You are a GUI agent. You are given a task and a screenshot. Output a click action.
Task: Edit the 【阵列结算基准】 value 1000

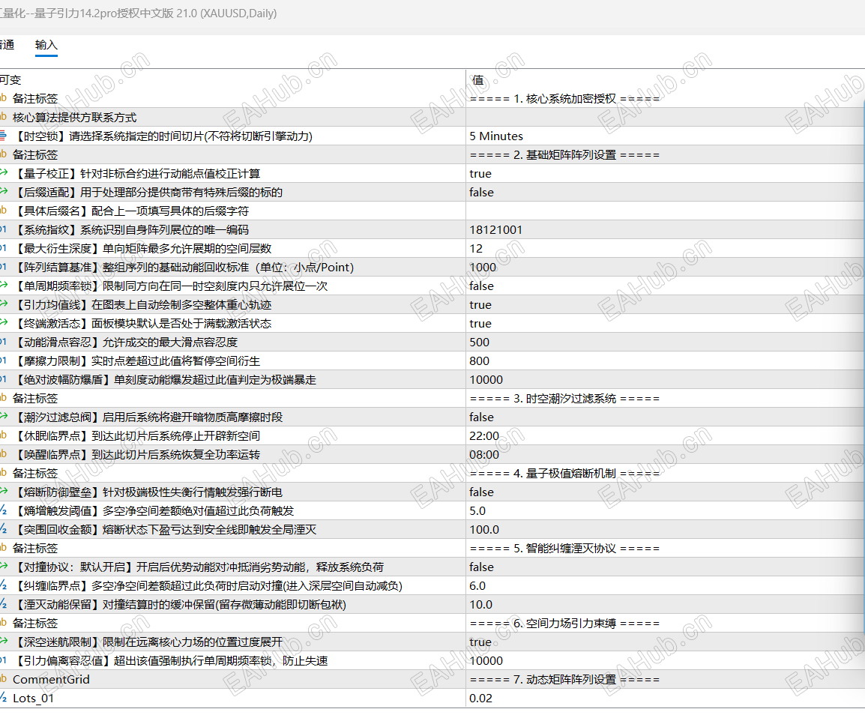(483, 268)
